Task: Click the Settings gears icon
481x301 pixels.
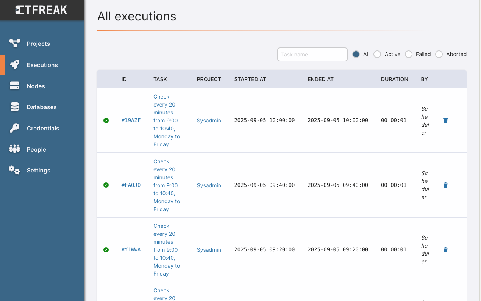Action: [14, 170]
